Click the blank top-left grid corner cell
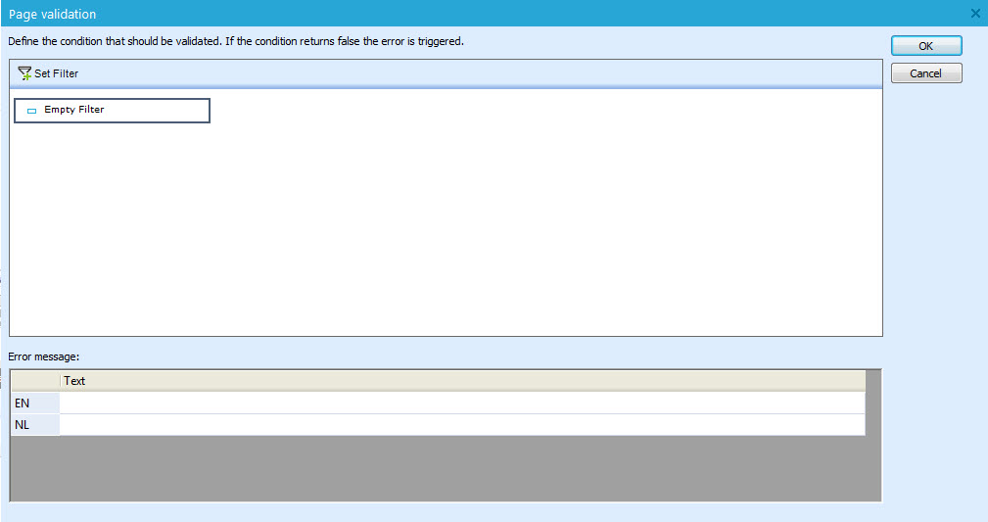Image resolution: width=988 pixels, height=522 pixels. pyautogui.click(x=35, y=381)
